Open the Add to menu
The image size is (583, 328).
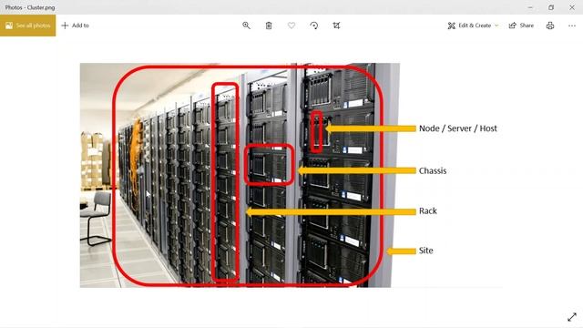point(76,26)
